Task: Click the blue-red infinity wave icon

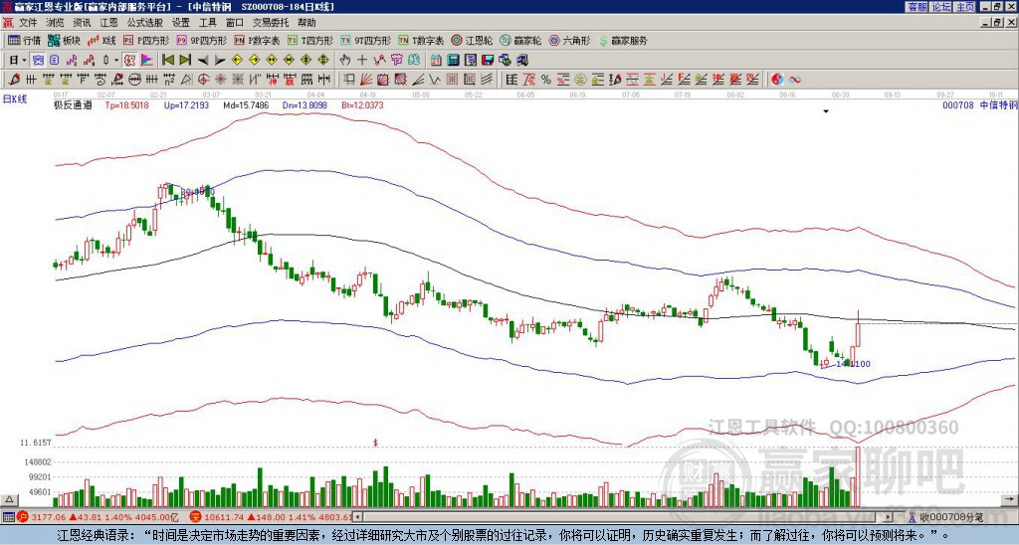Action: click(x=794, y=80)
